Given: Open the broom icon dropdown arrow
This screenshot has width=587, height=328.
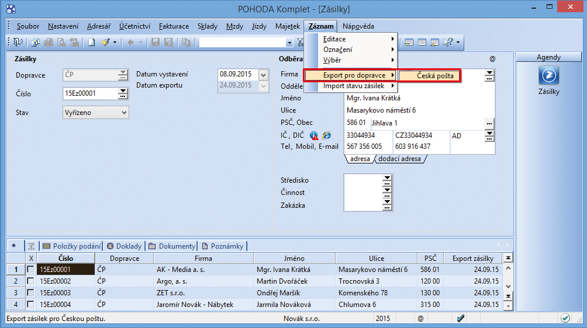Looking at the screenshot, I should pos(115,42).
